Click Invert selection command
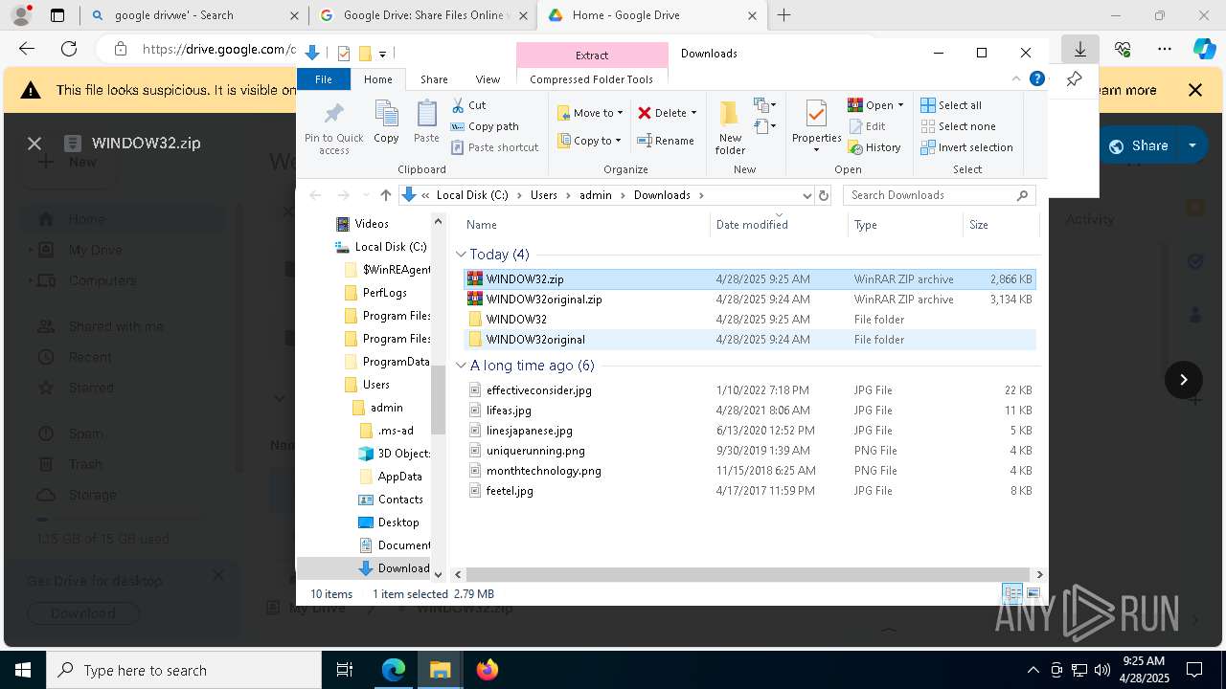This screenshot has height=689, width=1226. 966,147
